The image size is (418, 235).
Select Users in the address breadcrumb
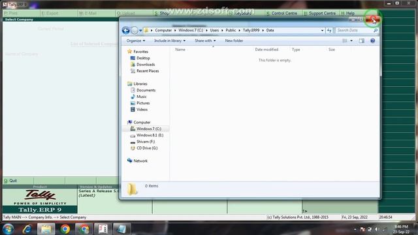tap(214, 31)
